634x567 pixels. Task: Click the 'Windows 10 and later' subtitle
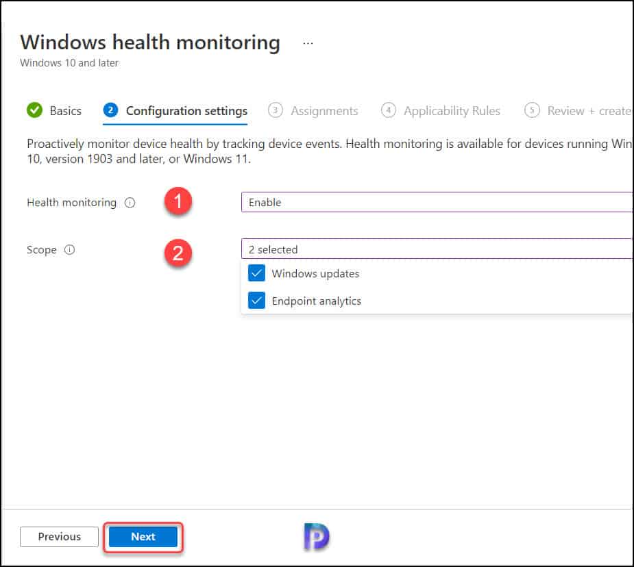(69, 63)
